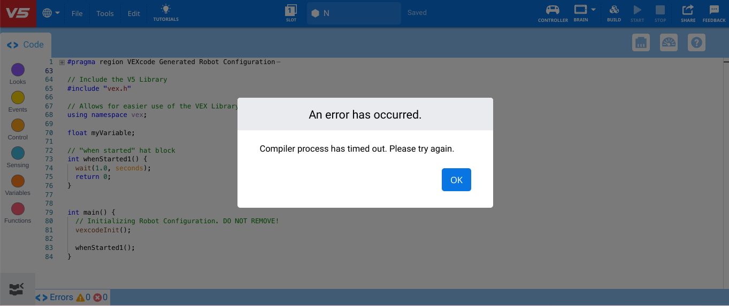Screen dimensions: 729x306
Task: Click the Stop button
Action: click(661, 13)
